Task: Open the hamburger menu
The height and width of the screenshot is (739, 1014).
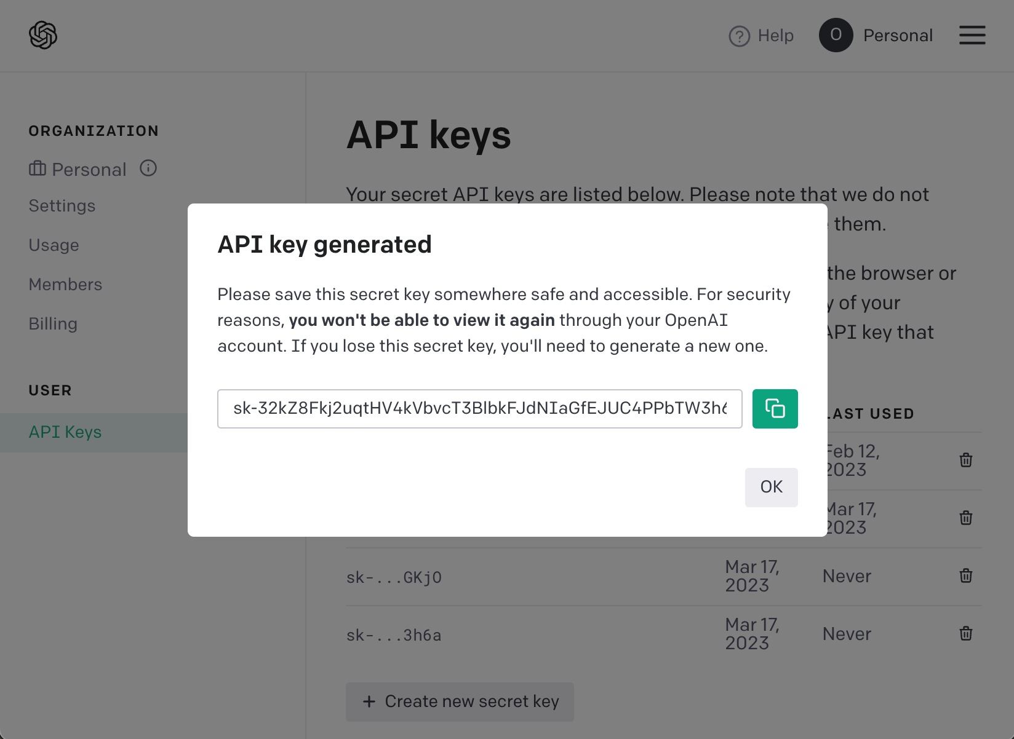Action: 972,35
